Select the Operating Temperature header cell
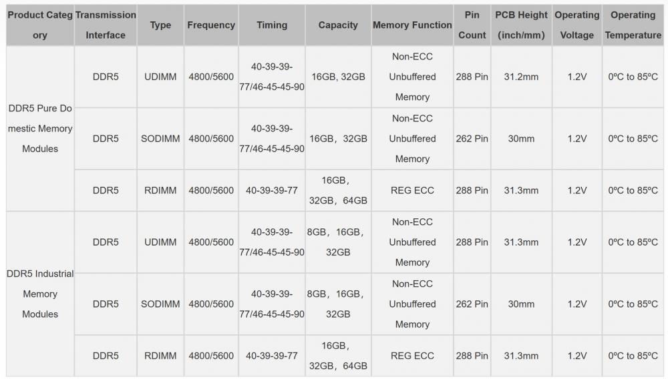 pyautogui.click(x=633, y=25)
